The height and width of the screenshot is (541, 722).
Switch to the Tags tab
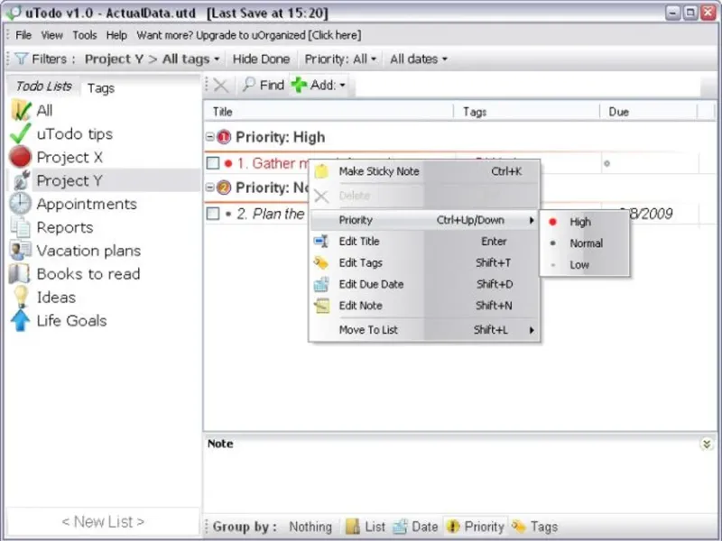[101, 87]
